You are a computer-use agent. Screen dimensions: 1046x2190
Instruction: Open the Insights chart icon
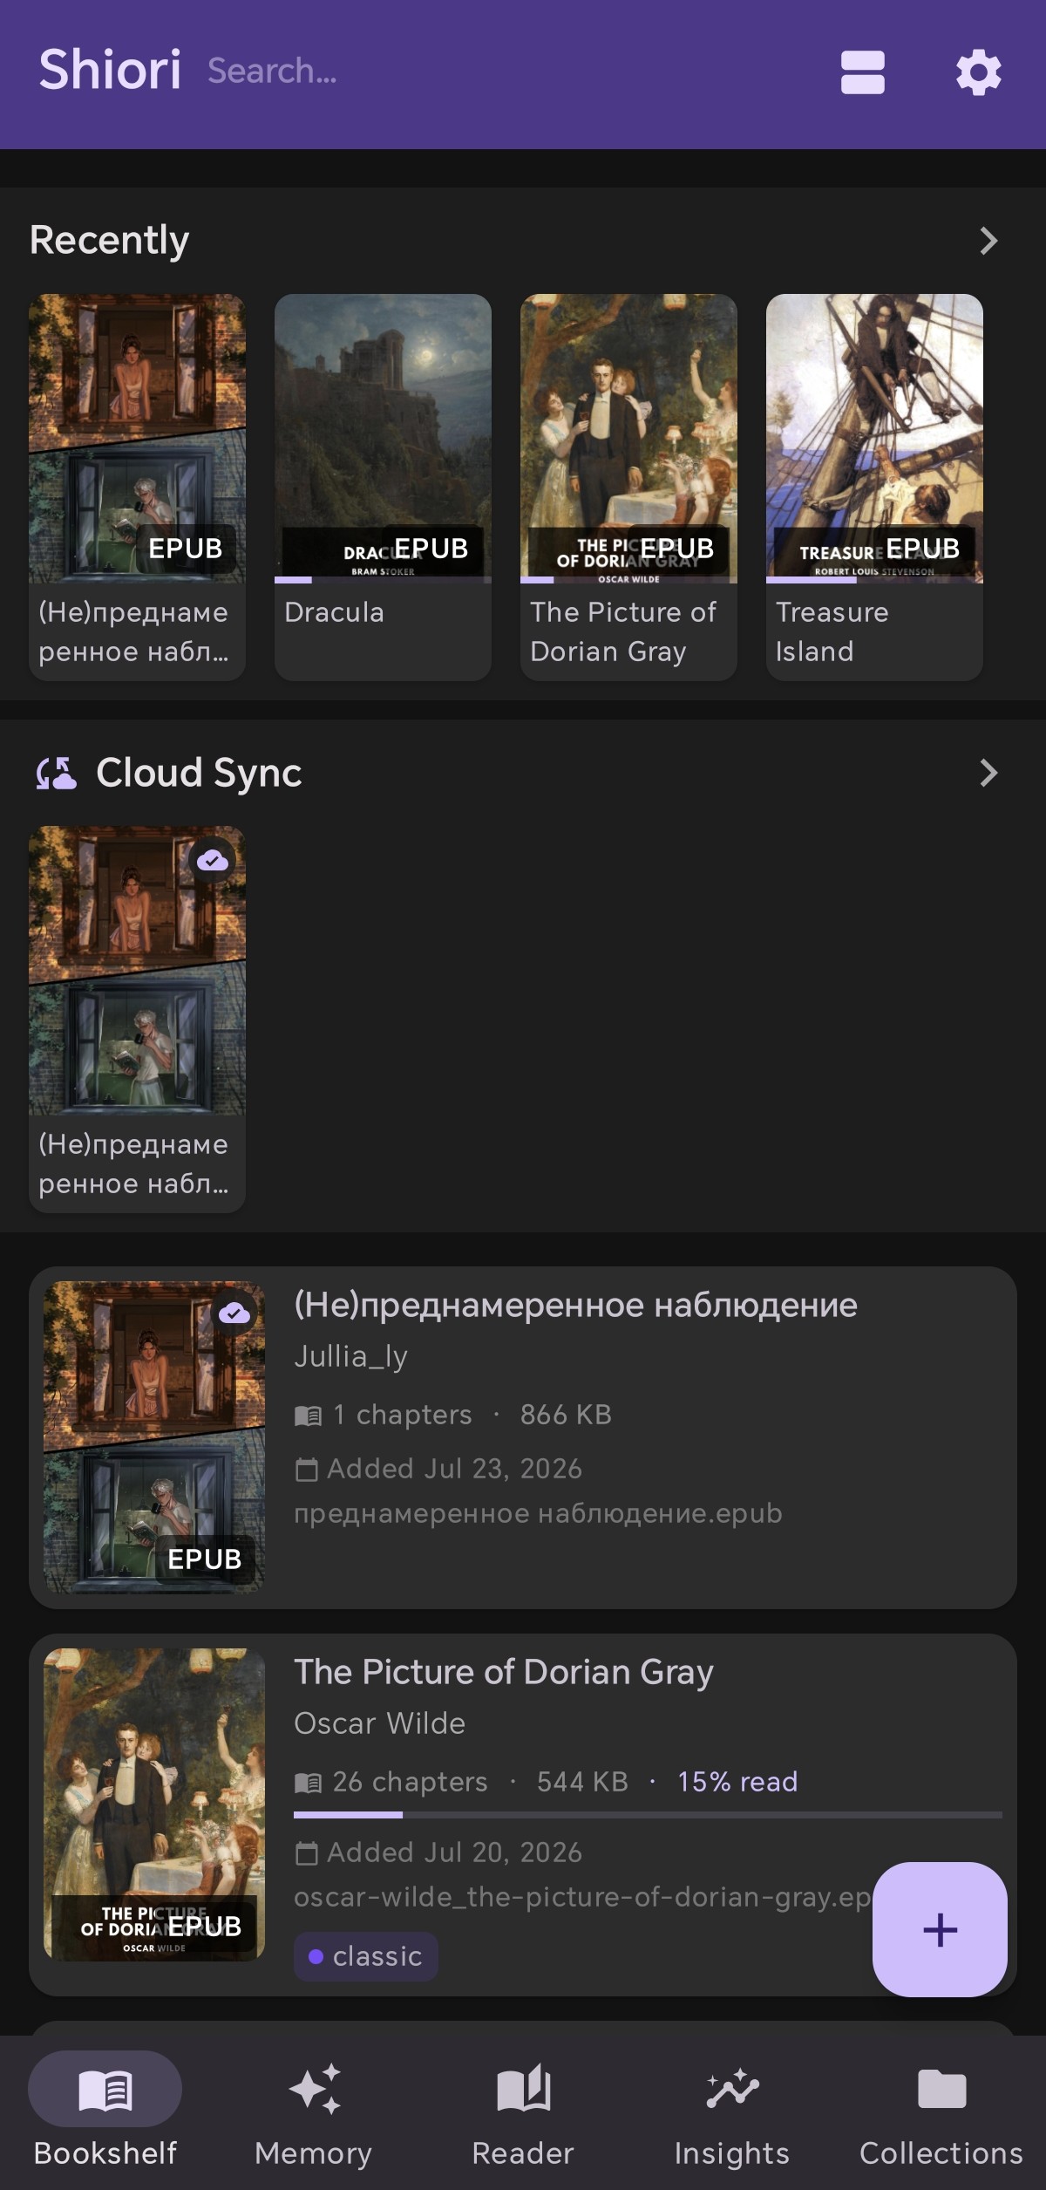[x=732, y=2089]
